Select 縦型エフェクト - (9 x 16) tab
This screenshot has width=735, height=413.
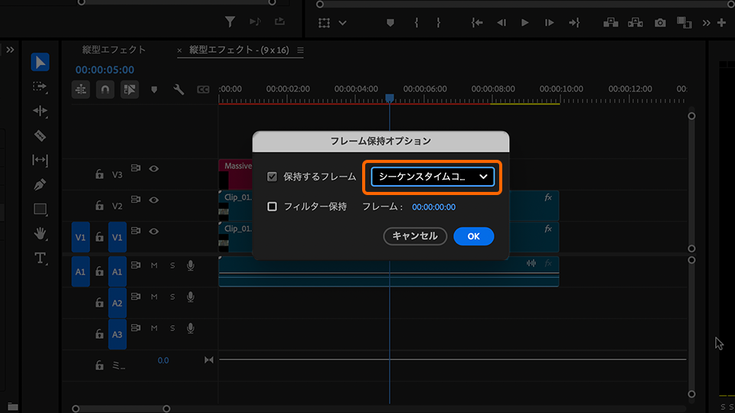(239, 50)
